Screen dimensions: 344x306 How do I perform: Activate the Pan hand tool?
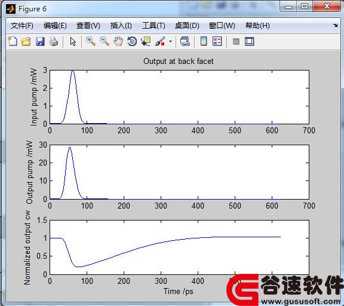coord(118,41)
